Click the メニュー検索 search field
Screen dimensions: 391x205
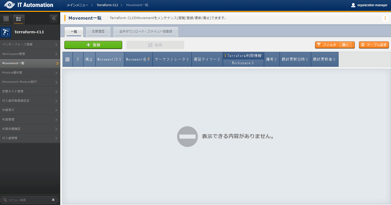28,200
